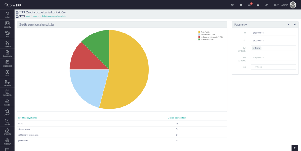
Task: Open the wrench settings icon
Action: [x=266, y=5]
